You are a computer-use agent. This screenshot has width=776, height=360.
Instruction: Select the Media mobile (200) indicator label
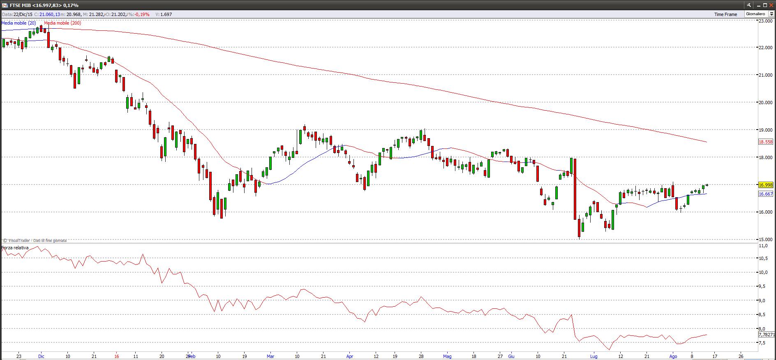62,23
